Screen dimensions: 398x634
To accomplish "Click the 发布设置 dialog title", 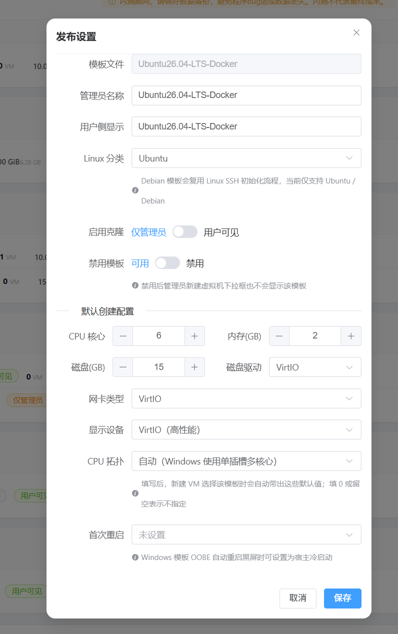I will (76, 36).
